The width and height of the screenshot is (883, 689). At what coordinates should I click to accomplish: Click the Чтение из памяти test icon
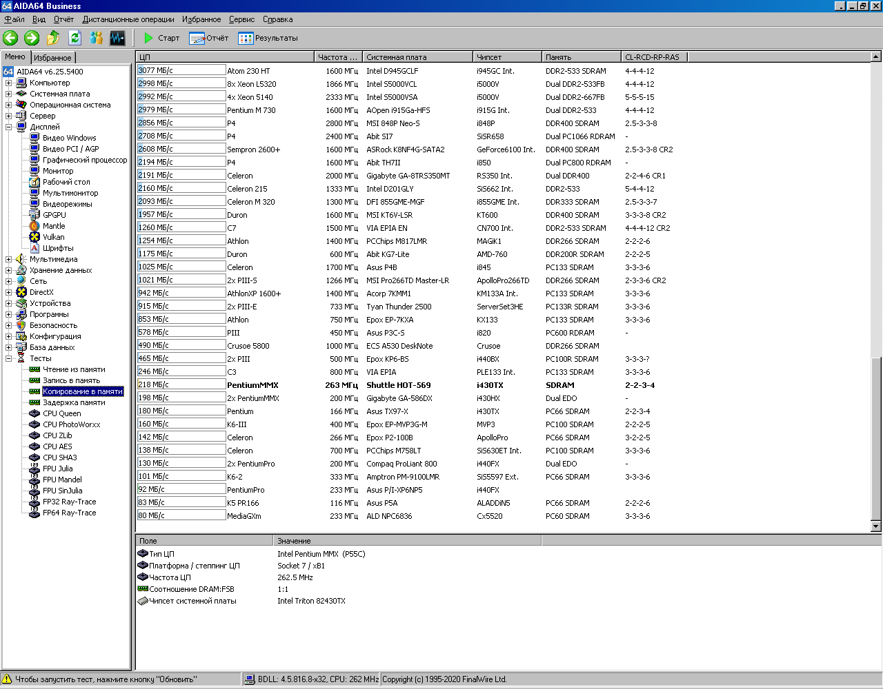34,369
